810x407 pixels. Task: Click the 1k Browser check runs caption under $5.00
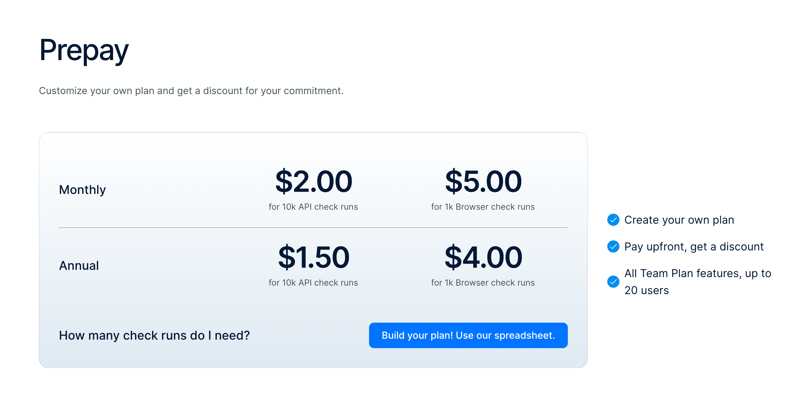tap(483, 207)
